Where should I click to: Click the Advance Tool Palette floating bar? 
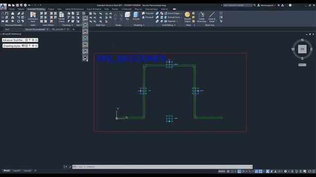tap(20, 40)
